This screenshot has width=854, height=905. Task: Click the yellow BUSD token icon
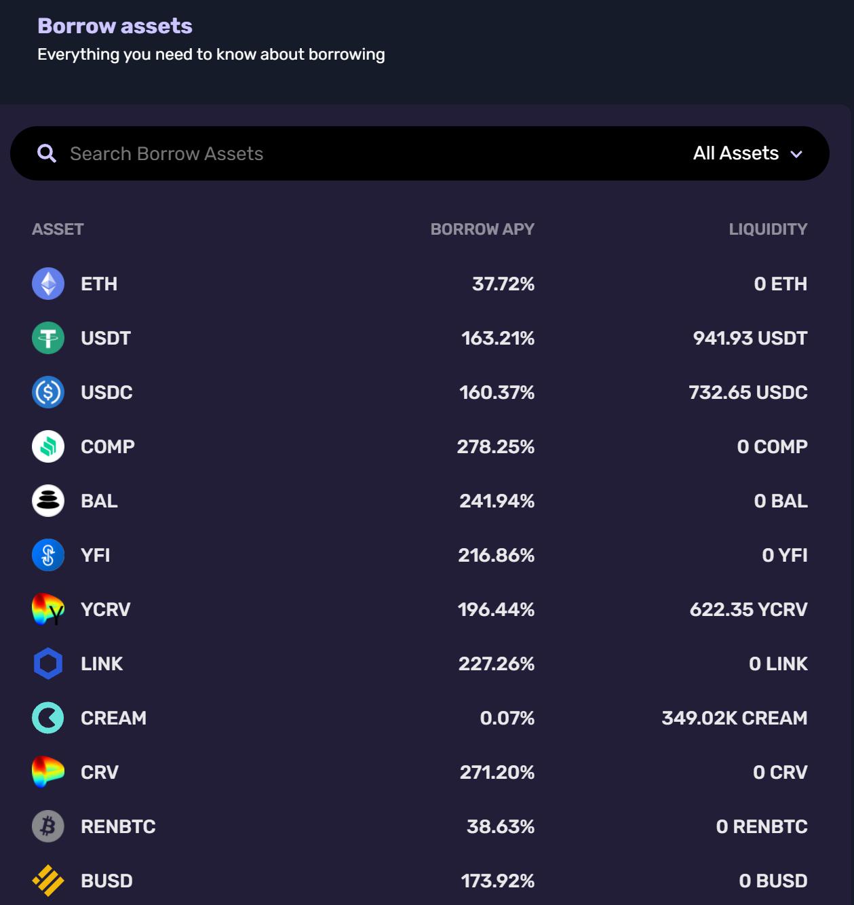tap(48, 881)
